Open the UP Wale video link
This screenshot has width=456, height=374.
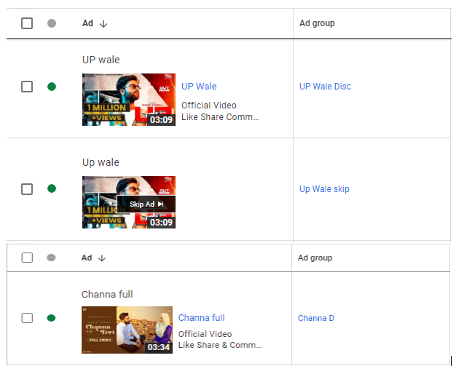199,87
